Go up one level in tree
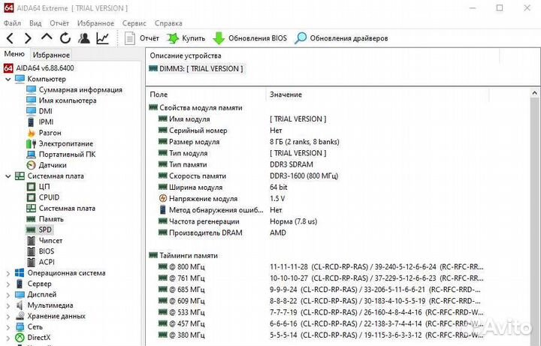This screenshot has width=541, height=346. click(47, 38)
